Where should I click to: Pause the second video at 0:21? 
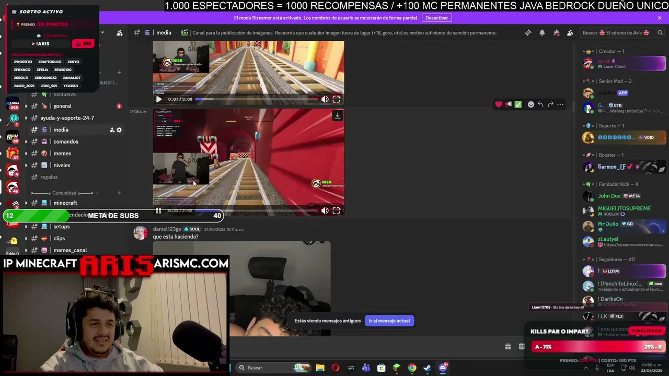pos(158,211)
